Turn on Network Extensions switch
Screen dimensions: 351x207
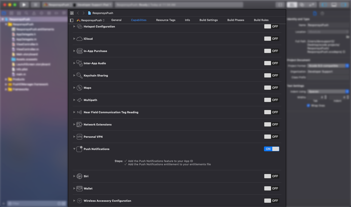click(x=272, y=124)
